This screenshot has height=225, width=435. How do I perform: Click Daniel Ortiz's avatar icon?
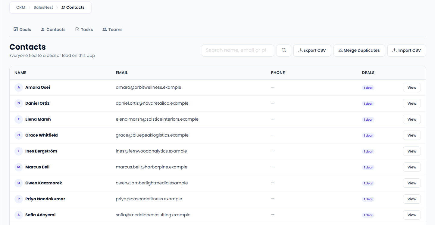pos(19,103)
